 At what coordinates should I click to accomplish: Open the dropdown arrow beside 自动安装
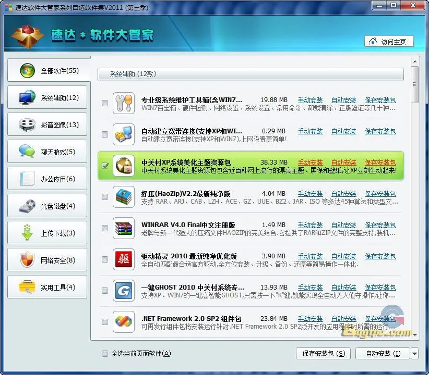click(414, 354)
